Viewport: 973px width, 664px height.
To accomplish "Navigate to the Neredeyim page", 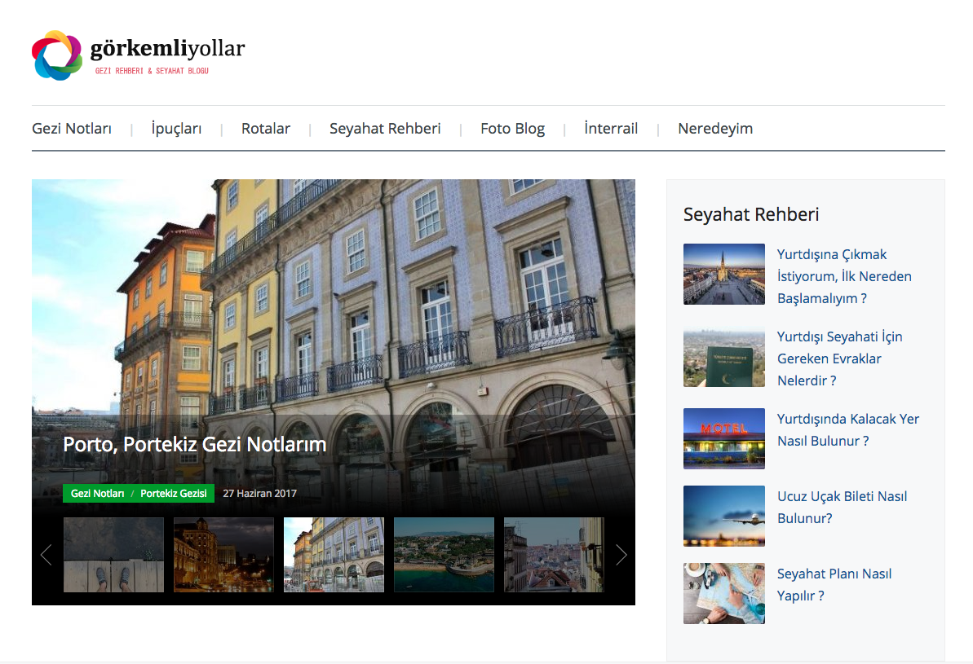I will (x=715, y=128).
